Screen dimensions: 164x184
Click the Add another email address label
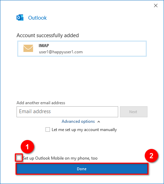pyautogui.click(x=41, y=103)
